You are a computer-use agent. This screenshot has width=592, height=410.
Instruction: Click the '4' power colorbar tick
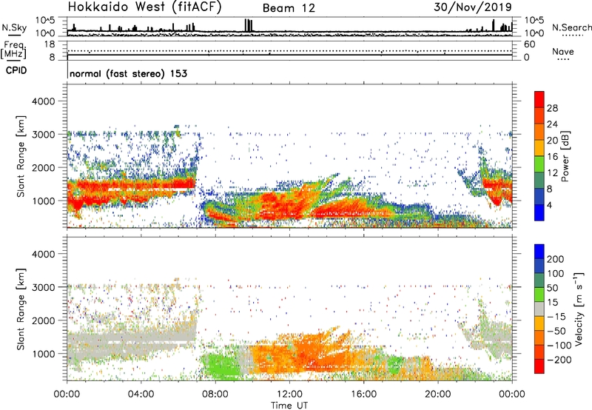[549, 205]
